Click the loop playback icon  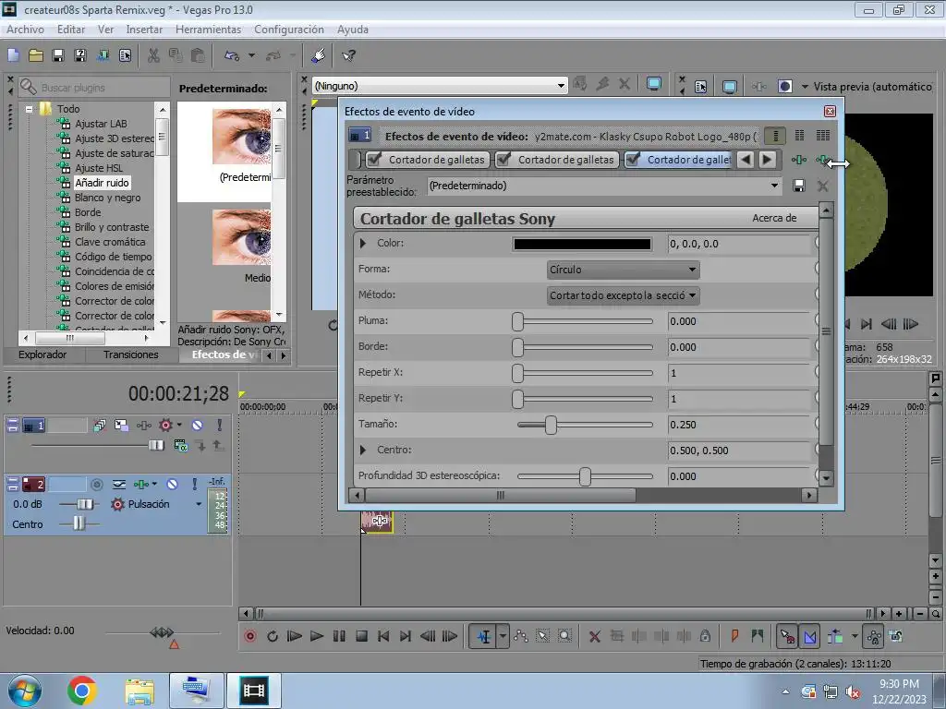(273, 636)
